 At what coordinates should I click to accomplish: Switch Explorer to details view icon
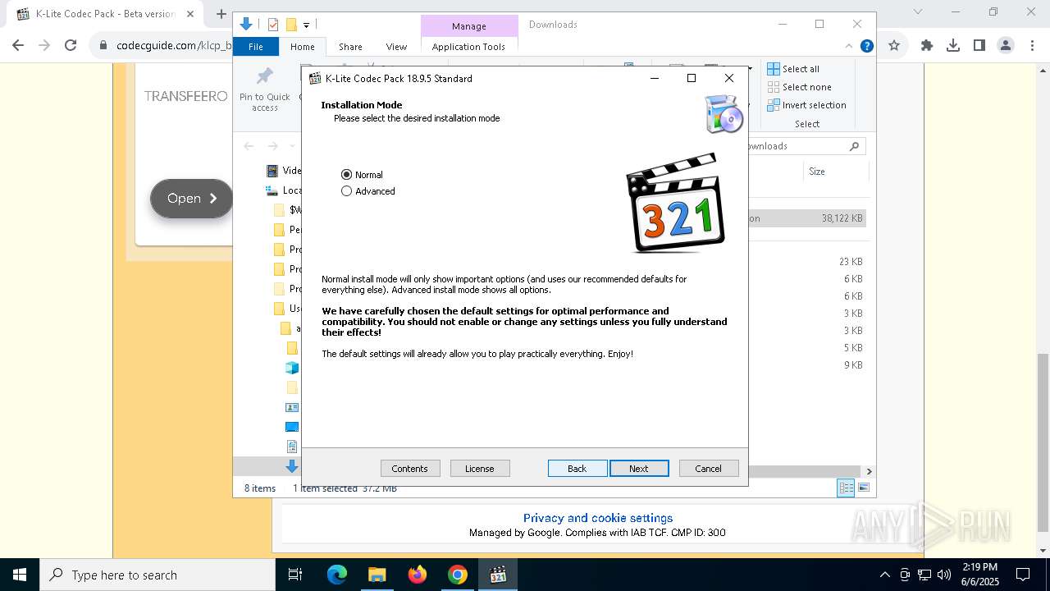point(846,488)
